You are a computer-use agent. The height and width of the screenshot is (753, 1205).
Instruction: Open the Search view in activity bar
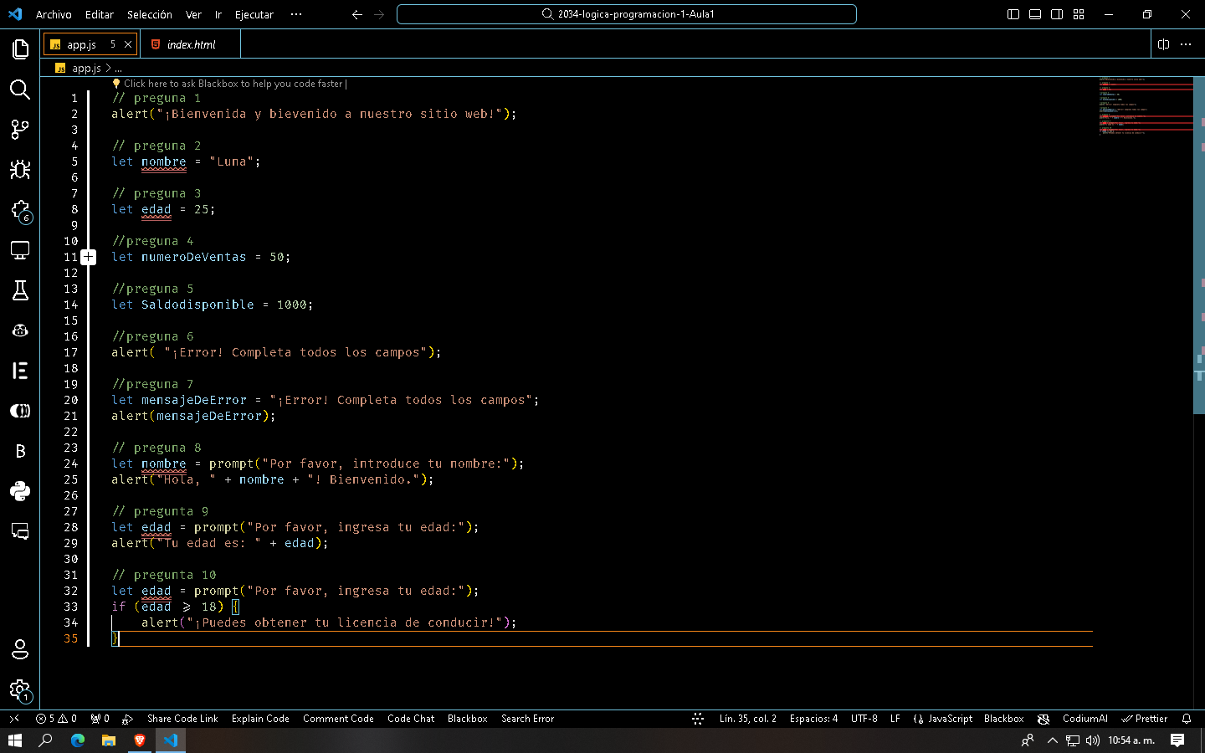point(20,90)
